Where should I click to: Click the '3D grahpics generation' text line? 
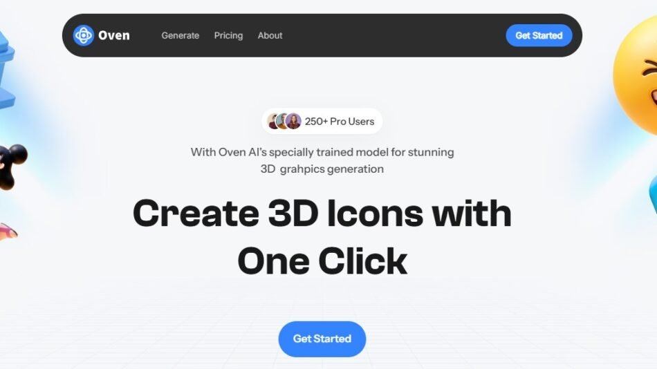point(322,169)
